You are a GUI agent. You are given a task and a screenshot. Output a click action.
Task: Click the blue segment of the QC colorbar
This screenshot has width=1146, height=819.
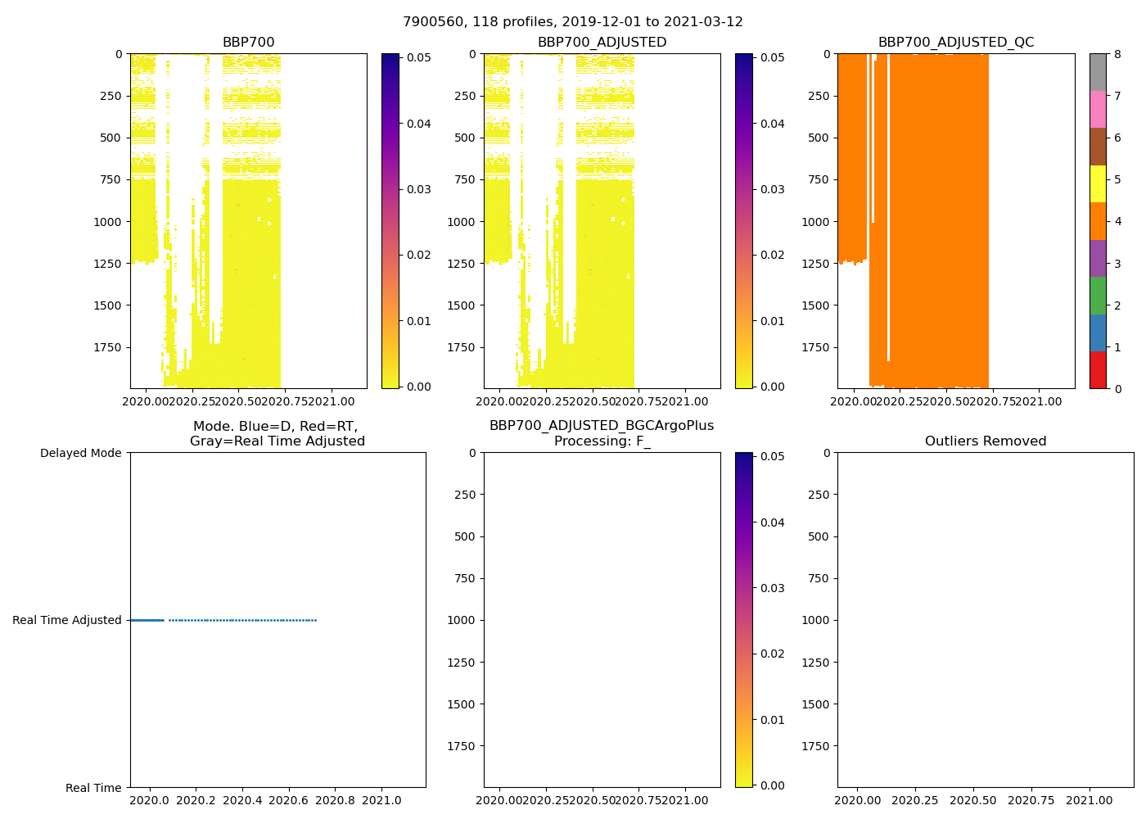click(1098, 333)
